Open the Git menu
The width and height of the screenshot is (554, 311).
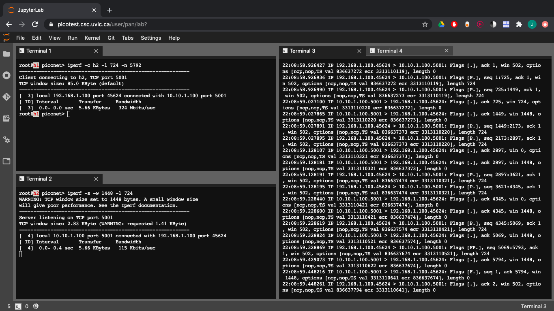[111, 38]
